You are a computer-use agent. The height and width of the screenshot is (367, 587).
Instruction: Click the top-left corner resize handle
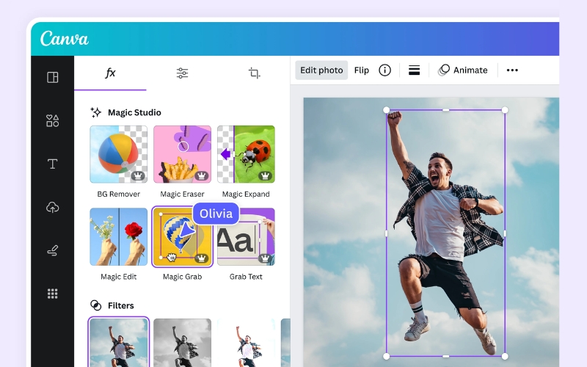pos(387,110)
